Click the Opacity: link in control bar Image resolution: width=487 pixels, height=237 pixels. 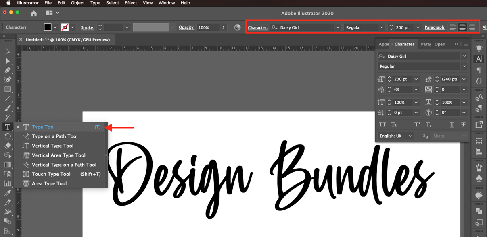coord(186,27)
